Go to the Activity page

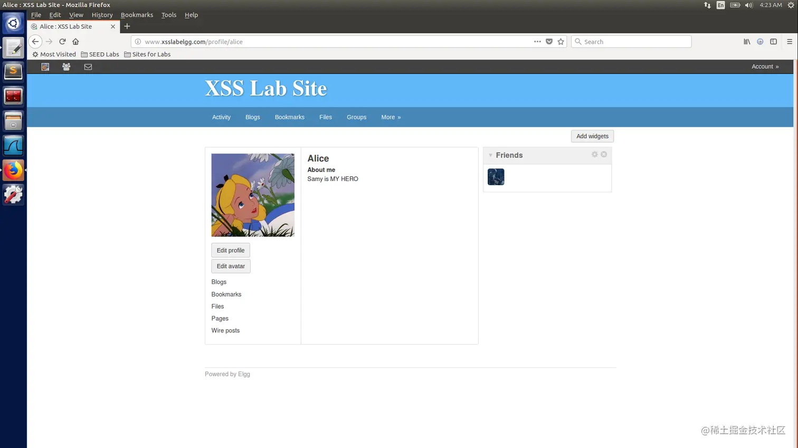[221, 117]
